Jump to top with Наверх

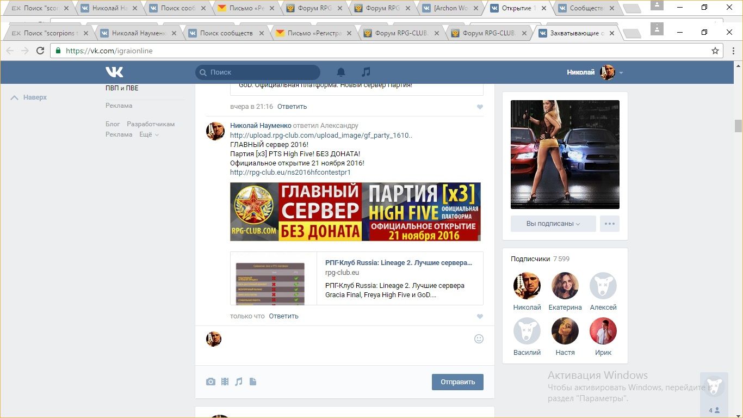(x=29, y=97)
